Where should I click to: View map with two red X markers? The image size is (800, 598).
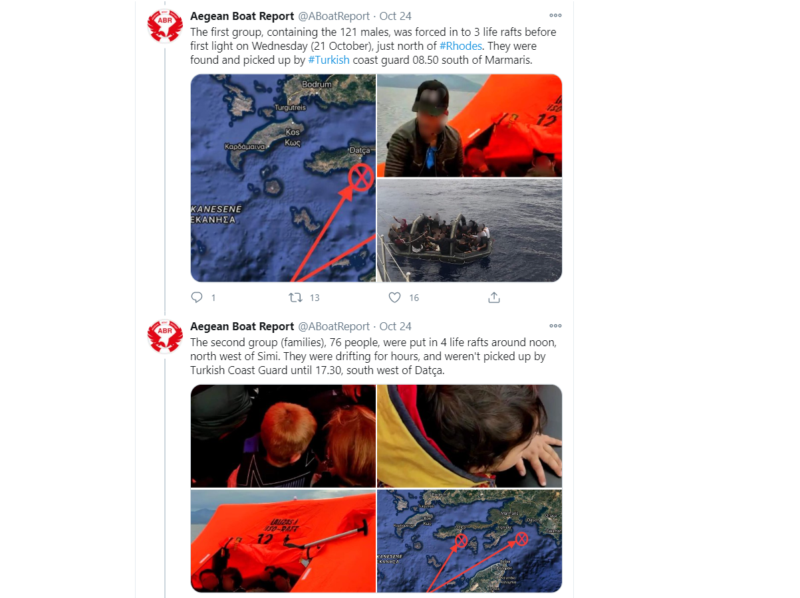coord(469,541)
